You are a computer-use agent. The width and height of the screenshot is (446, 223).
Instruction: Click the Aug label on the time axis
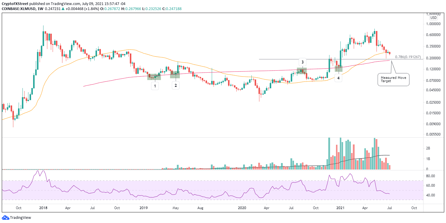click(x=200, y=208)
